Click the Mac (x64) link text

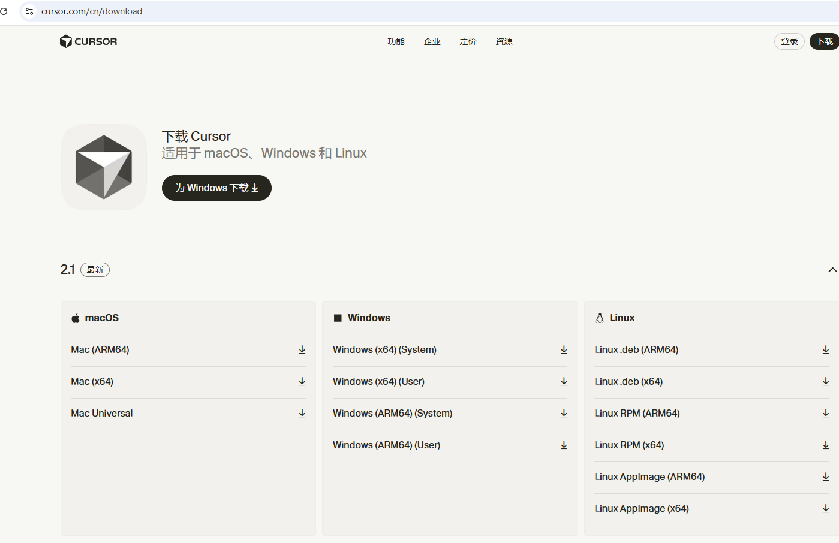(x=92, y=381)
